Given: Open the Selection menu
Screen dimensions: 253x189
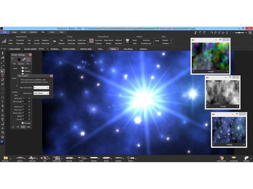Looking at the screenshot, I should [x=33, y=32].
